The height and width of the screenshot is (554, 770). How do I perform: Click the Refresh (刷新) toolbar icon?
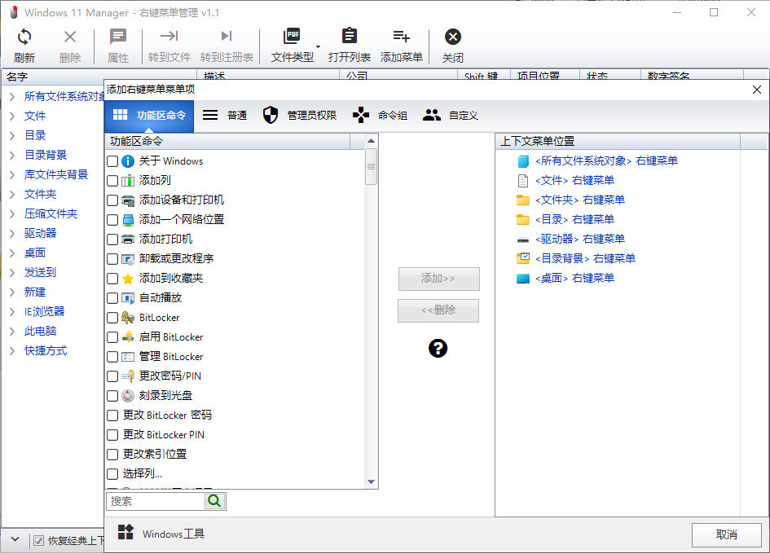(x=24, y=37)
